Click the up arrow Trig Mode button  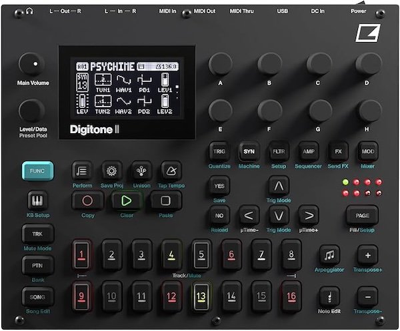point(279,186)
